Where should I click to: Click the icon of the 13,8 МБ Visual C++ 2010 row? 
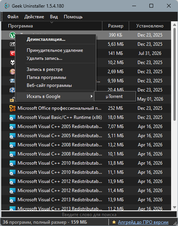(x=13, y=163)
